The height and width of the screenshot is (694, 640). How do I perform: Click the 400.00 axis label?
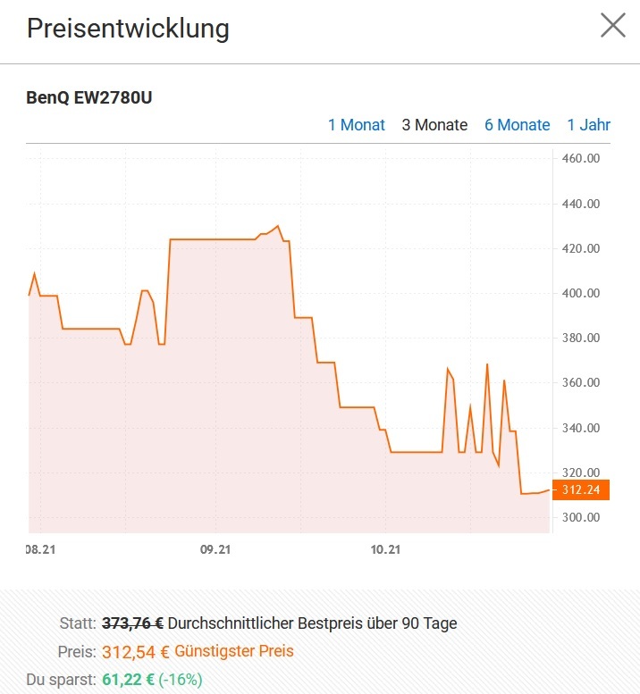coord(581,293)
